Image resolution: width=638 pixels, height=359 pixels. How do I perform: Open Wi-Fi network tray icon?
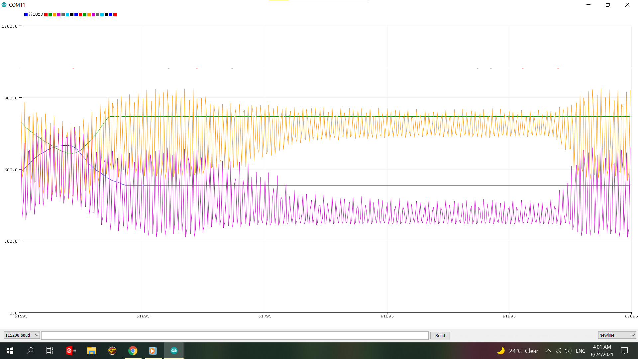[558, 351]
